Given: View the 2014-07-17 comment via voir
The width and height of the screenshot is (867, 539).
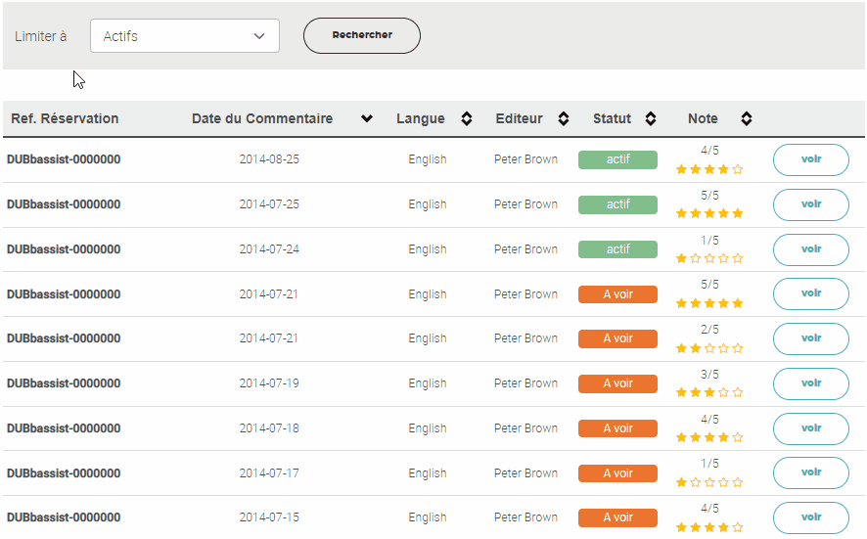Looking at the screenshot, I should [810, 472].
